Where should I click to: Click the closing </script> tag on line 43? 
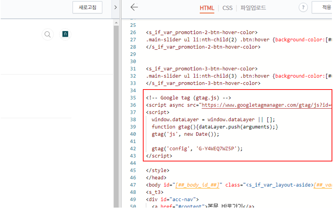(x=159, y=156)
